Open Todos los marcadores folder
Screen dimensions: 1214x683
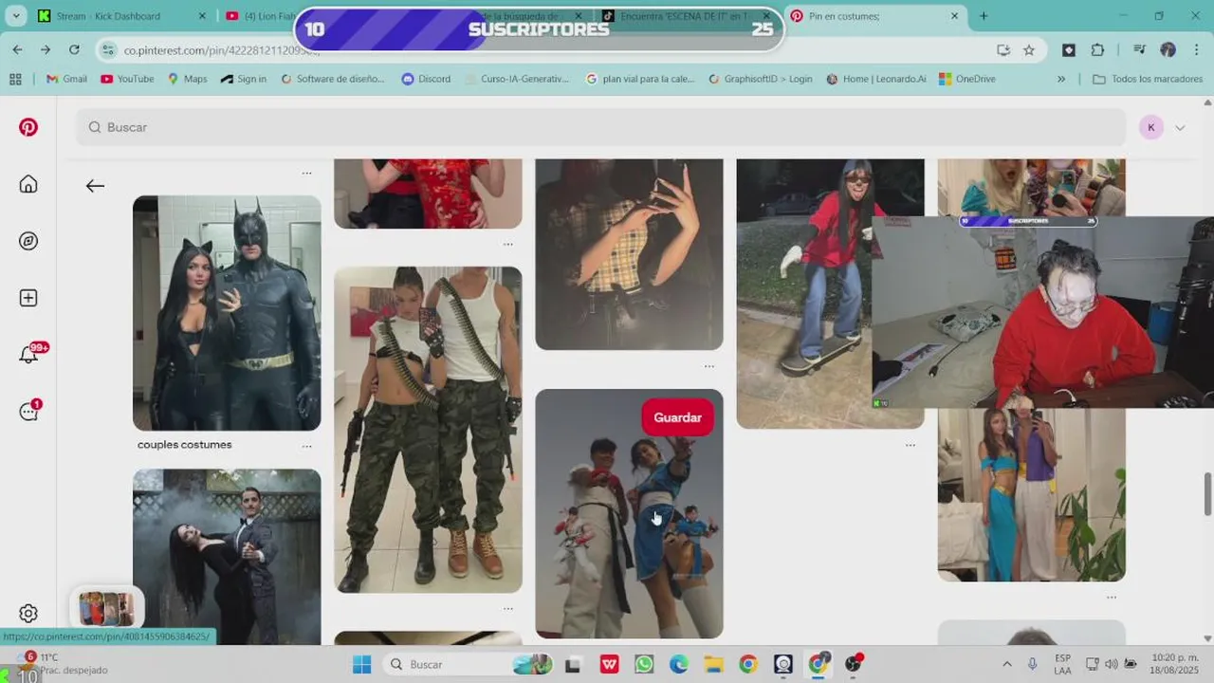[1148, 79]
